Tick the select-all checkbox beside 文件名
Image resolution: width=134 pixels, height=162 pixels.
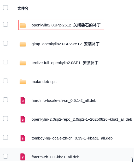5,8
